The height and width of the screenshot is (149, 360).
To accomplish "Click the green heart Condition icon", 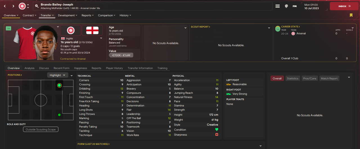I will point(217,130).
